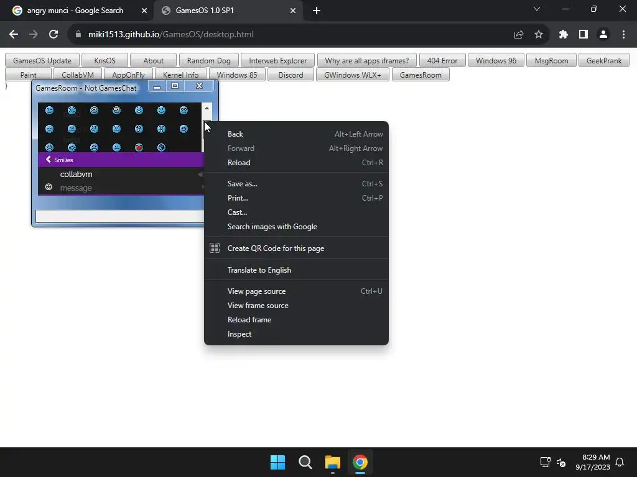The image size is (637, 477).
Task: Click the share page icon in address bar
Action: pos(518,35)
